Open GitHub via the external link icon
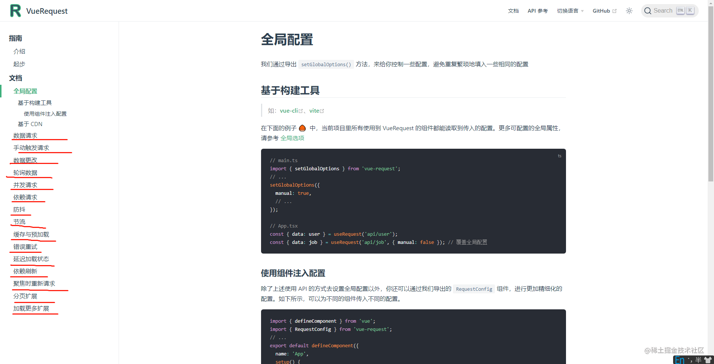The image size is (714, 364). point(614,10)
